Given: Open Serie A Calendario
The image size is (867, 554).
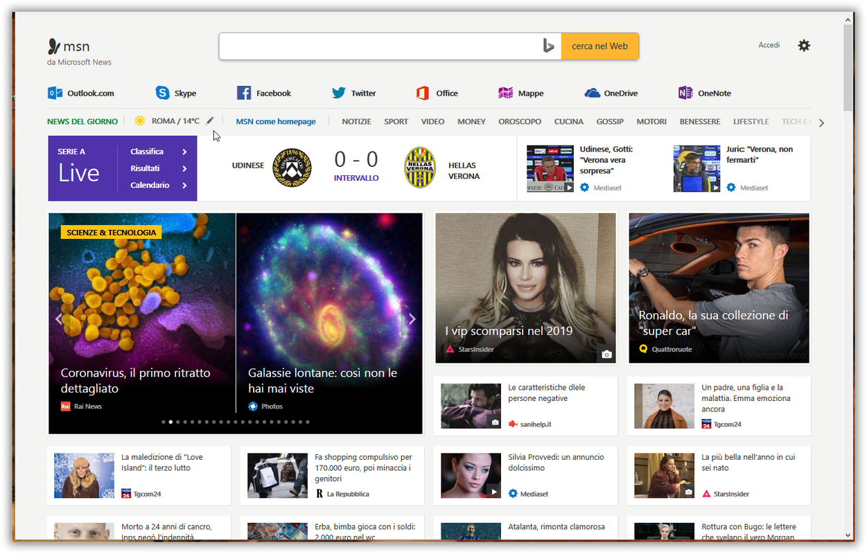Looking at the screenshot, I should [x=159, y=185].
